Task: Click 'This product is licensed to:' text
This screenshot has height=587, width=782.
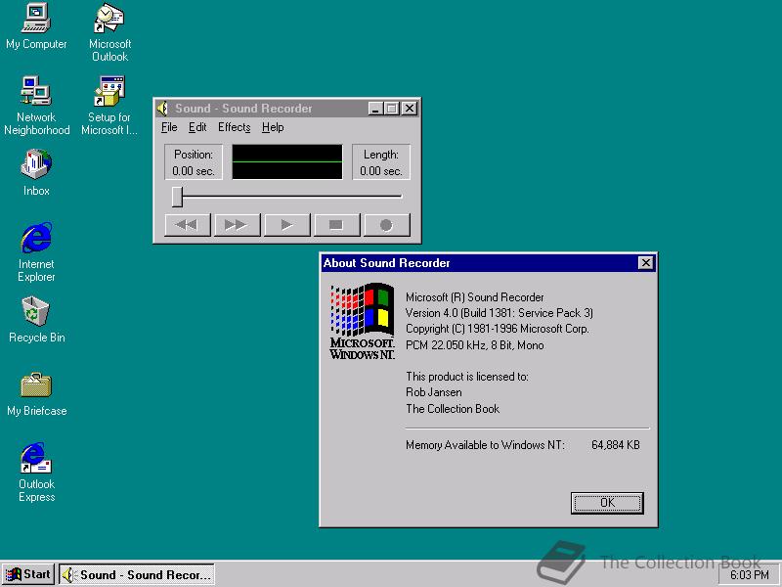Action: tap(467, 377)
